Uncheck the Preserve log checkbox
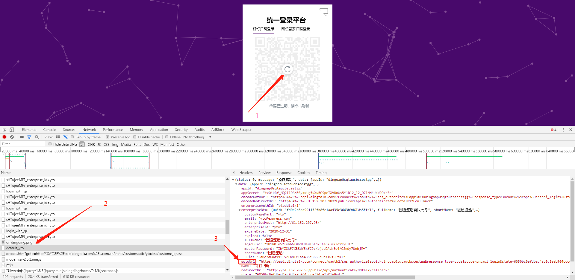575x280 pixels. pos(108,137)
